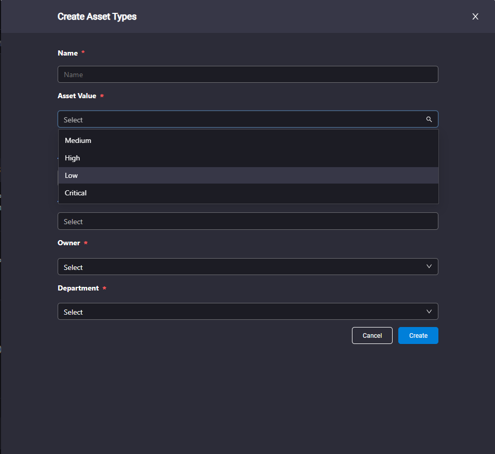Expand the Department dropdown chevron arrow
The image size is (495, 454).
pos(429,312)
